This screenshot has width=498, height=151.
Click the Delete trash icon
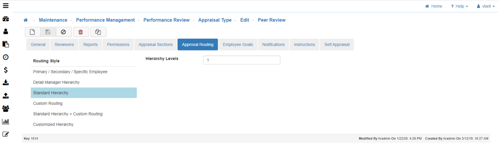coord(81,32)
